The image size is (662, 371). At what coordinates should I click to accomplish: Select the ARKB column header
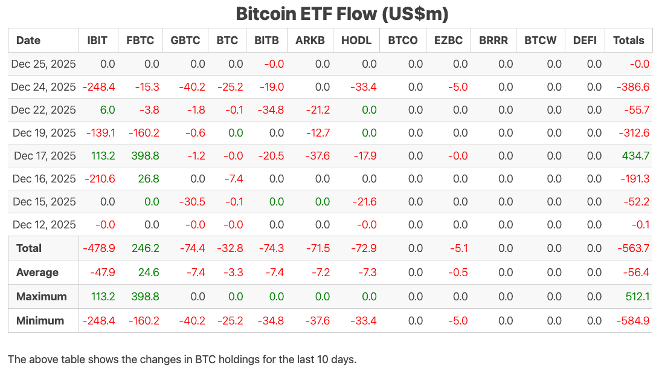pos(310,40)
